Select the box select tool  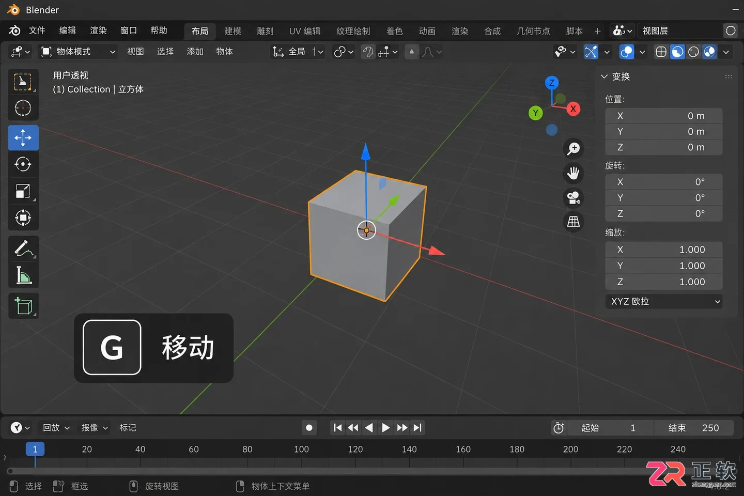click(x=23, y=82)
